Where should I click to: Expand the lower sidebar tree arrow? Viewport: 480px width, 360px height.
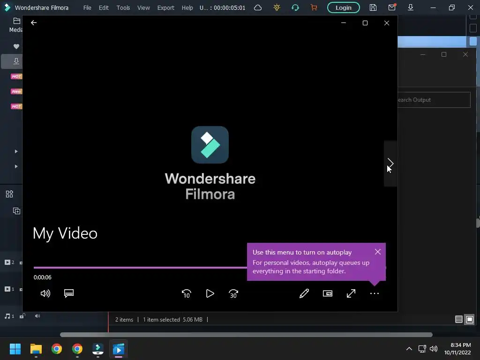16,166
